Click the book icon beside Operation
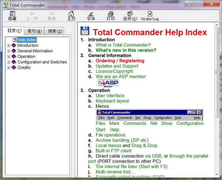The width and height of the screenshot is (222, 180). [x=14, y=56]
